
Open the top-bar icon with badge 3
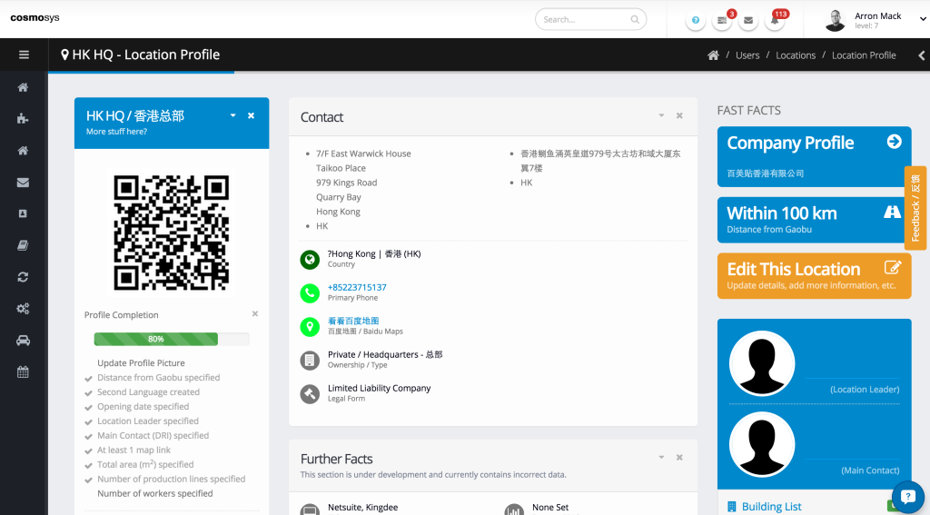tap(722, 20)
